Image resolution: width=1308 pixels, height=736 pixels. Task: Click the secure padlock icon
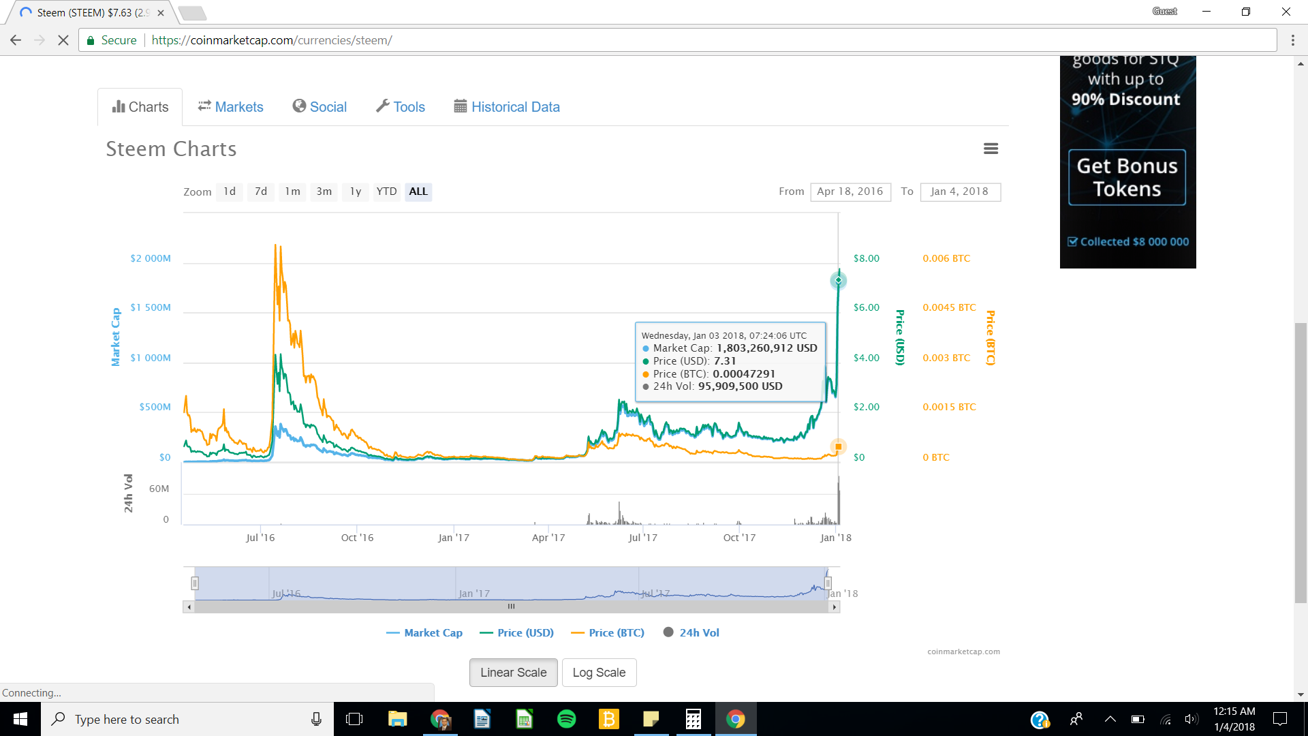[91, 40]
